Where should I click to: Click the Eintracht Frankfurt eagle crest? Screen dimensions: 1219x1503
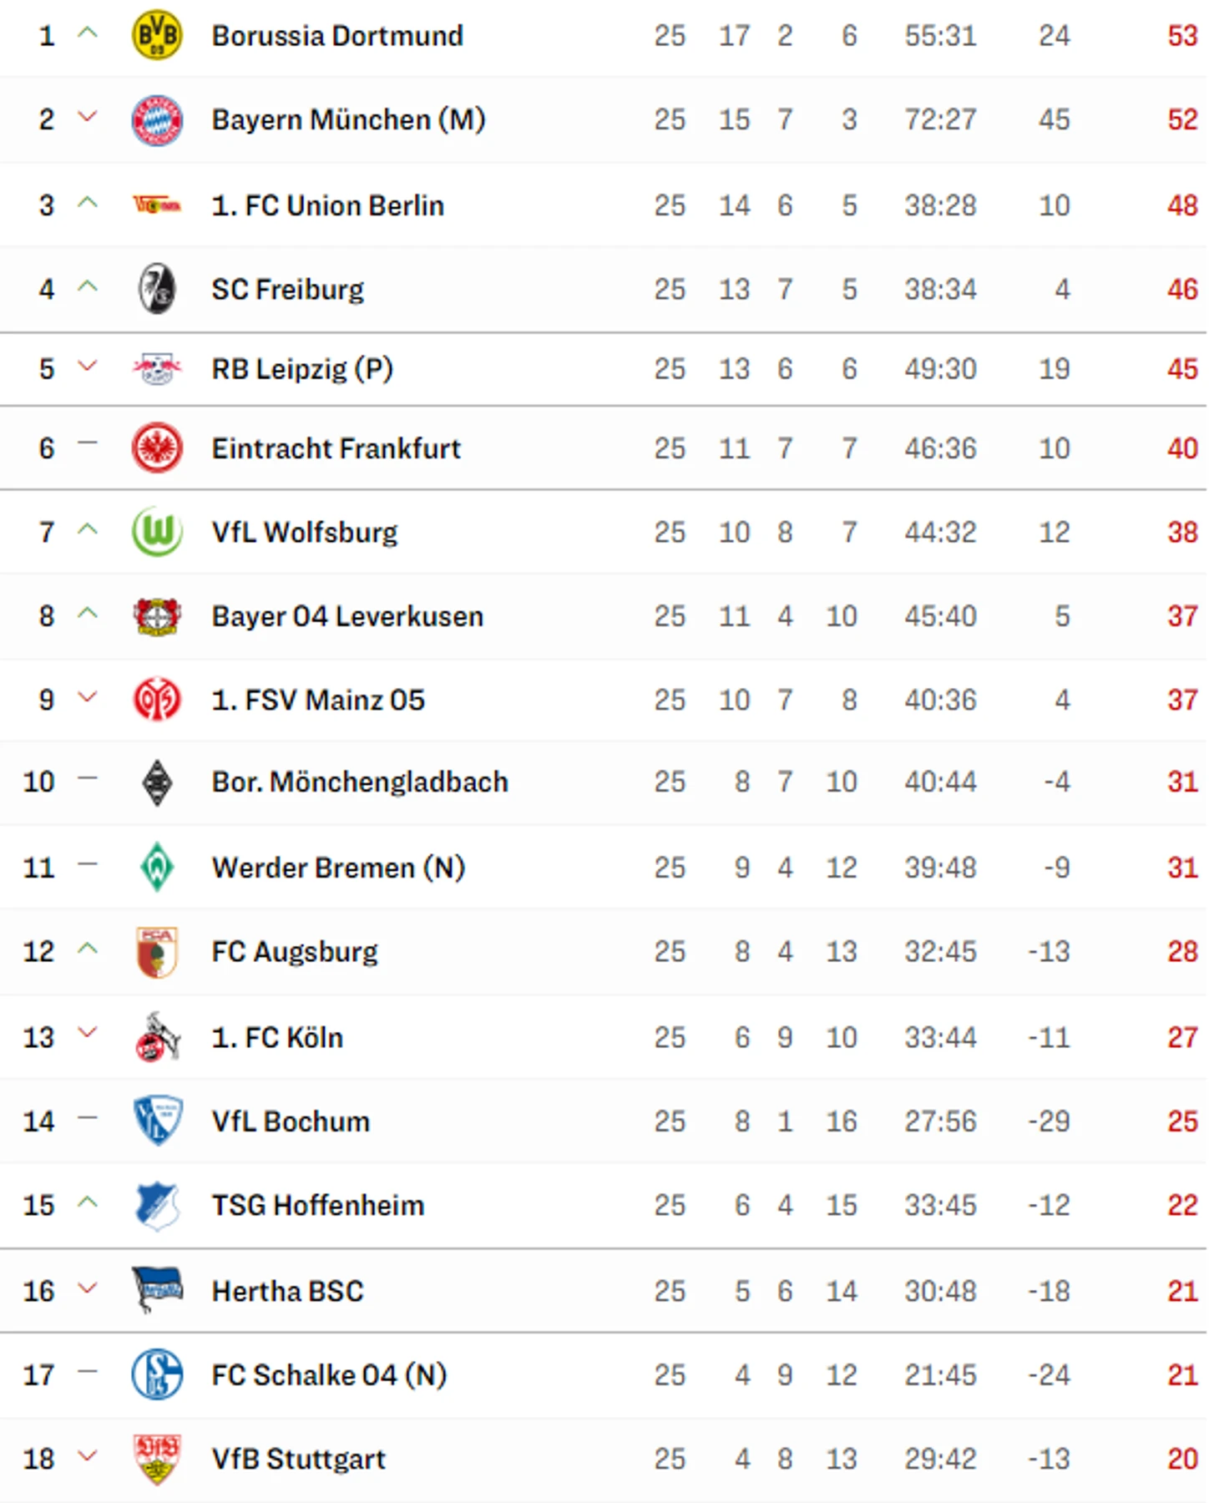point(157,448)
